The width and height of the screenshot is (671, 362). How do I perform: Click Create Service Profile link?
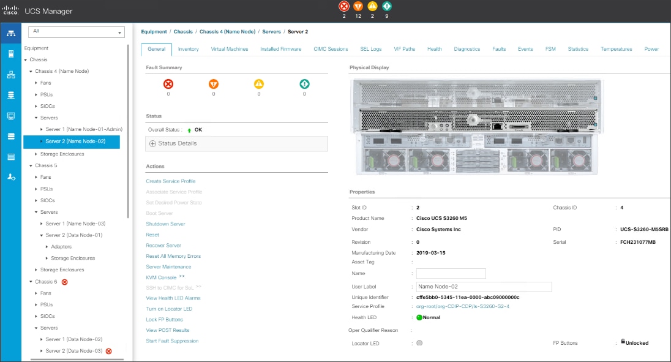point(171,181)
